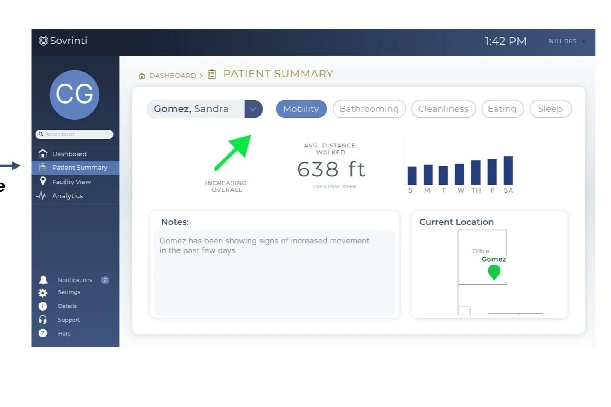Open the Patient Search field magnifier icon
The image size is (611, 407).
[x=41, y=134]
